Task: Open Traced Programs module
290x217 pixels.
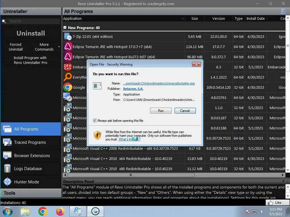Action: coord(31,142)
